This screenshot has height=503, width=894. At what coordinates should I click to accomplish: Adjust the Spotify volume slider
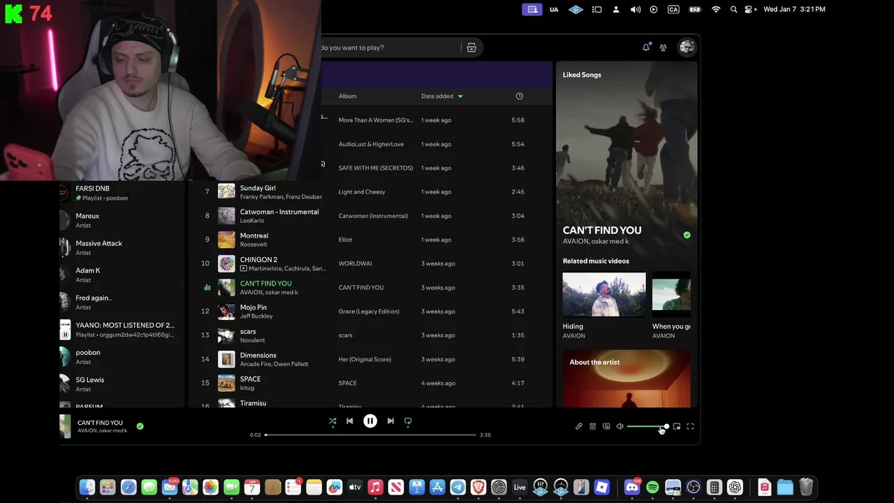pos(647,426)
